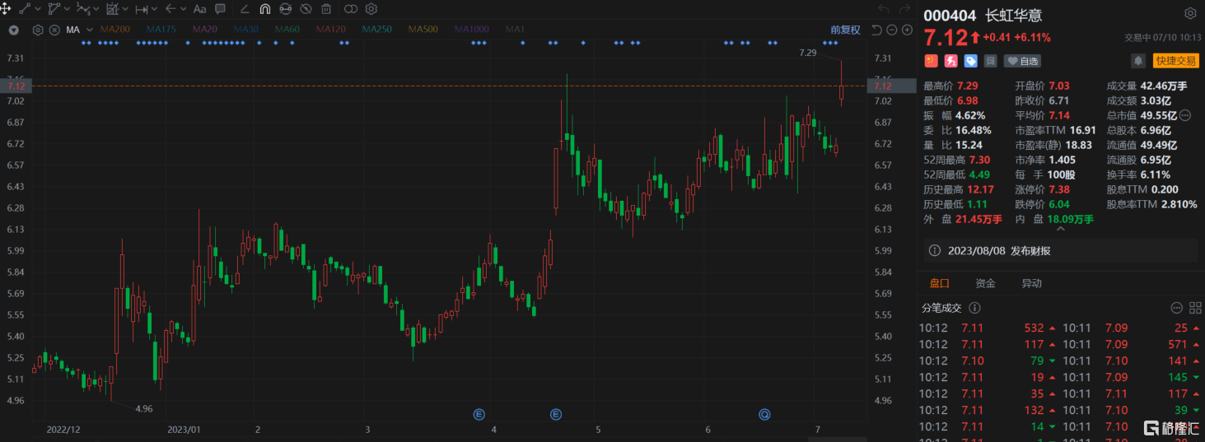Click the Q report marker near July
Screen dimensions: 1205x442
point(764,414)
